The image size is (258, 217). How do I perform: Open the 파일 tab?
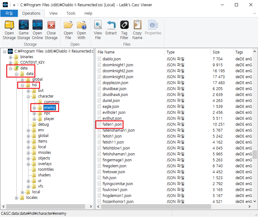(x=9, y=13)
